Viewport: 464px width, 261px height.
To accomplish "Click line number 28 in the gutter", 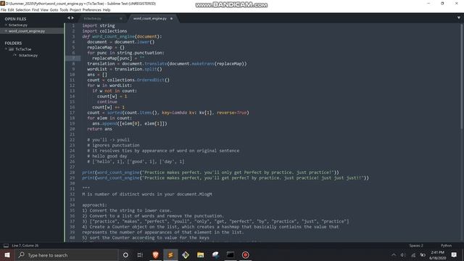I will 72,173.
